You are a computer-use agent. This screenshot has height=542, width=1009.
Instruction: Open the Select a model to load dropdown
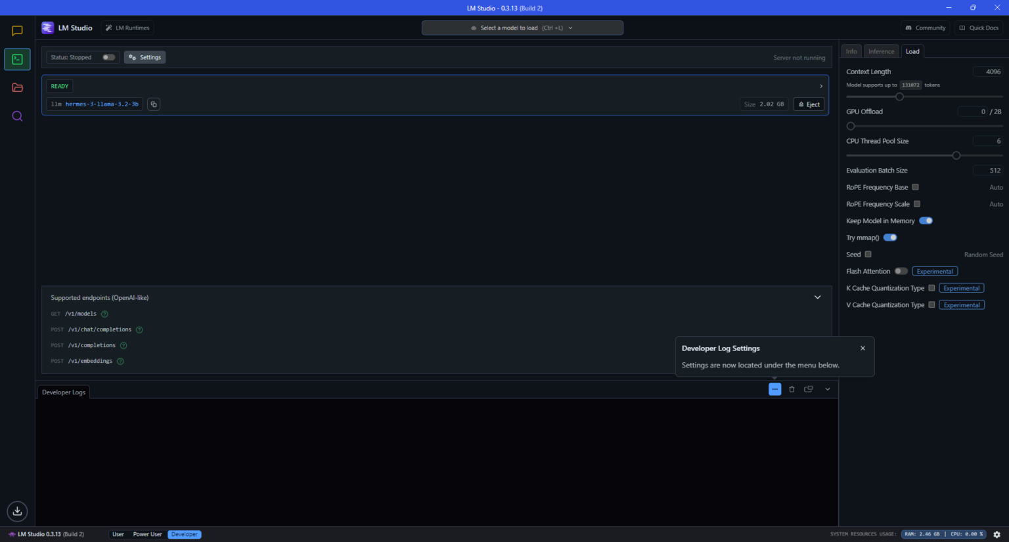pos(522,28)
